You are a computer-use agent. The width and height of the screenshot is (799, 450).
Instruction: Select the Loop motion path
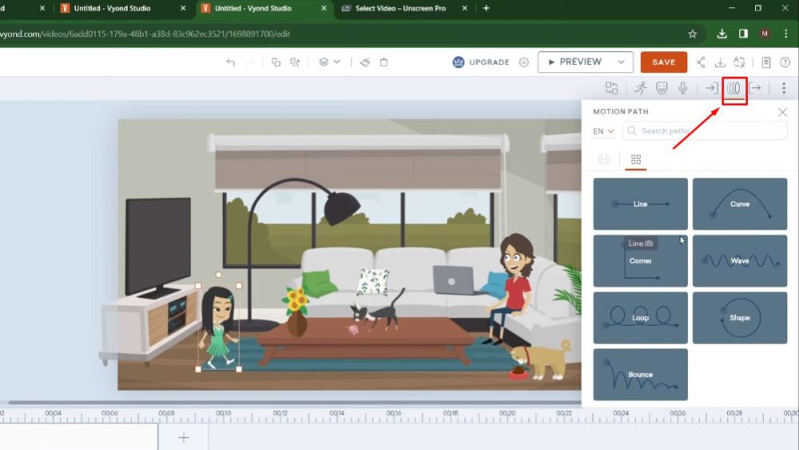(640, 317)
